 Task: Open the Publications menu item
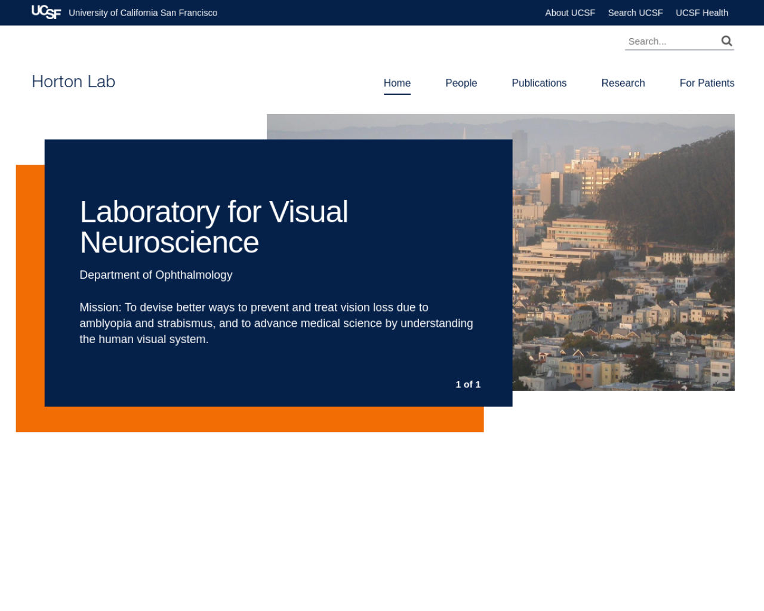(539, 83)
